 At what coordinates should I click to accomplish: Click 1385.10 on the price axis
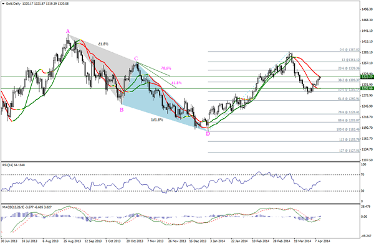(367, 52)
